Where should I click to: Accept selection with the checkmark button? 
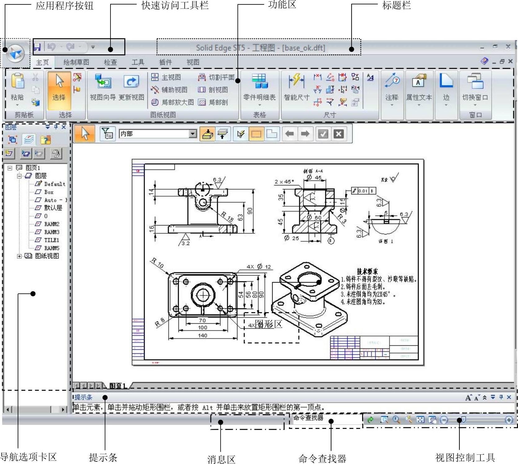tap(323, 134)
